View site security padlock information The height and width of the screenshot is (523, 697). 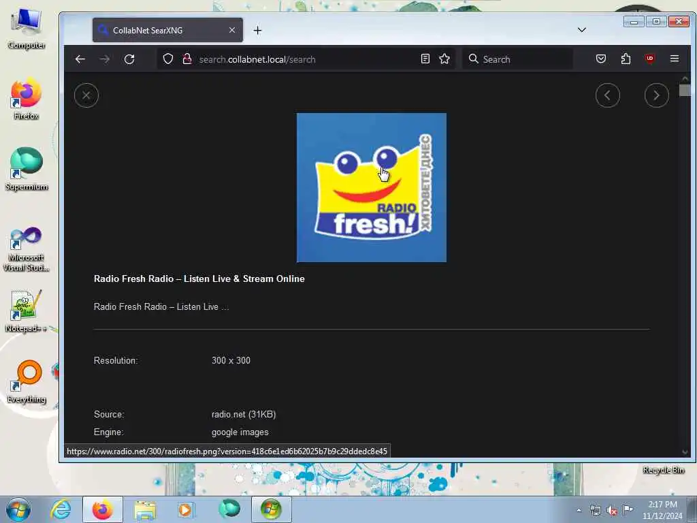tap(187, 59)
